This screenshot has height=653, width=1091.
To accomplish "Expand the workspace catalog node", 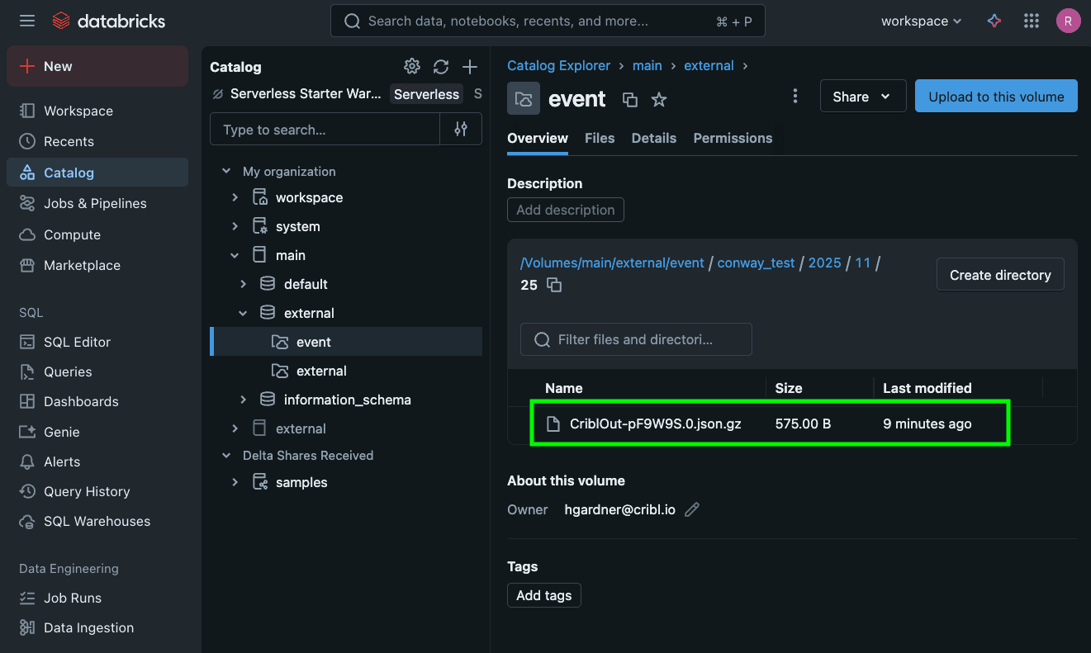I will 235,197.
